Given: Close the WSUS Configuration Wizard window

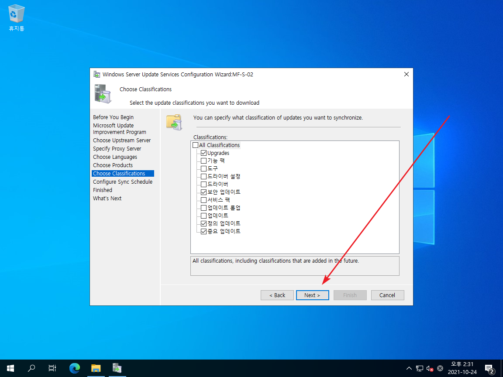Looking at the screenshot, I should coord(407,74).
